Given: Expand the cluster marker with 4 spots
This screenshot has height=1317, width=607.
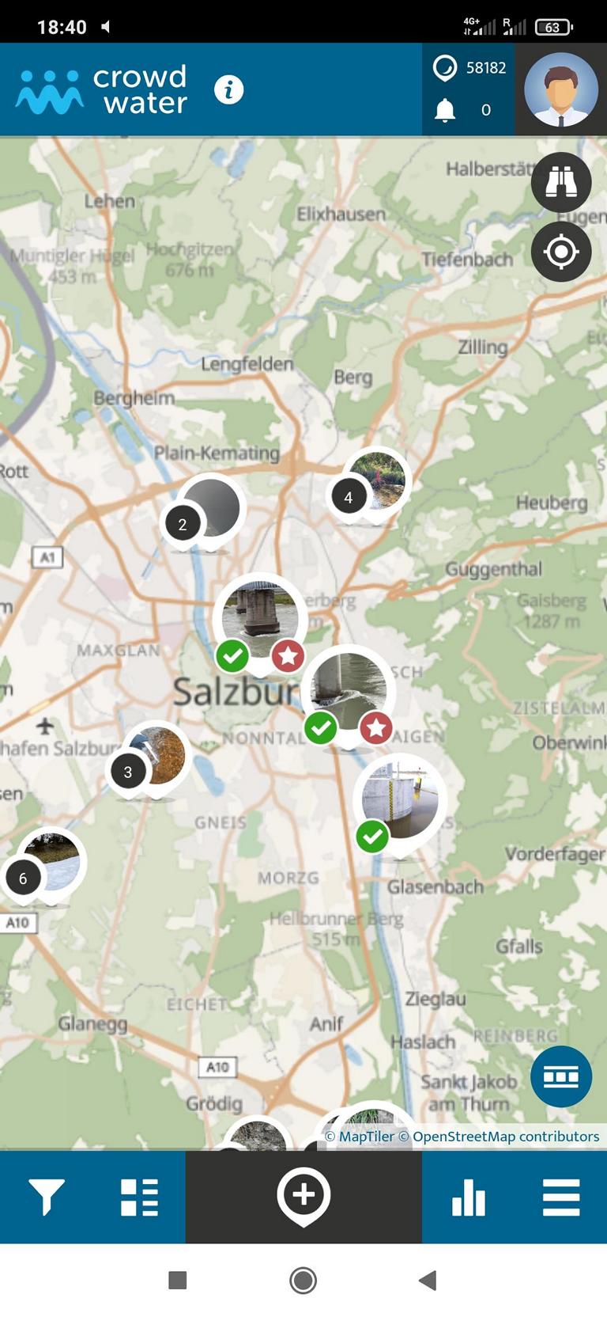Looking at the screenshot, I should point(369,486).
